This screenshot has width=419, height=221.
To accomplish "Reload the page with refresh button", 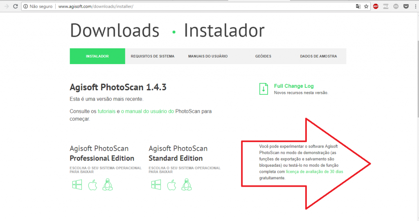I will tap(16, 7).
